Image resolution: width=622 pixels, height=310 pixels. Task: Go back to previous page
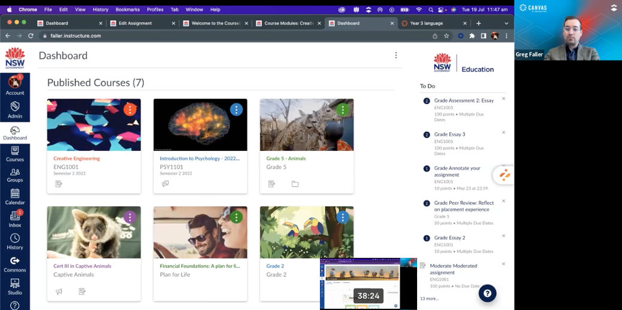[8, 36]
